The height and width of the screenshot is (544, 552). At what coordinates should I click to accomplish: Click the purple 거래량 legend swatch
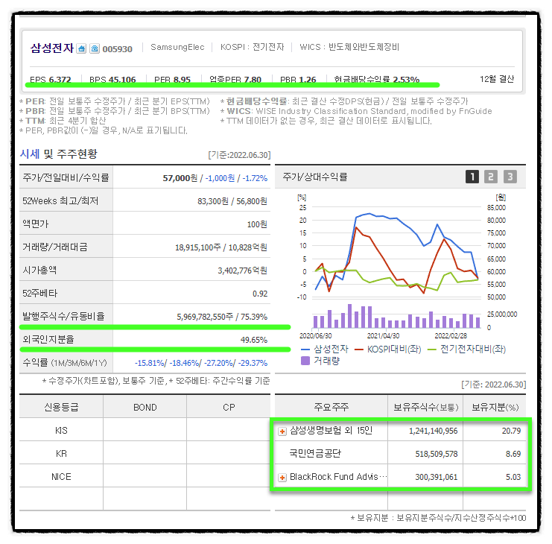pos(305,361)
